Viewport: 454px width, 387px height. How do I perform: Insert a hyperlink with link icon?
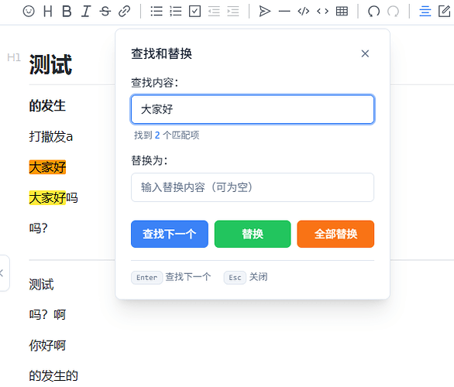125,12
